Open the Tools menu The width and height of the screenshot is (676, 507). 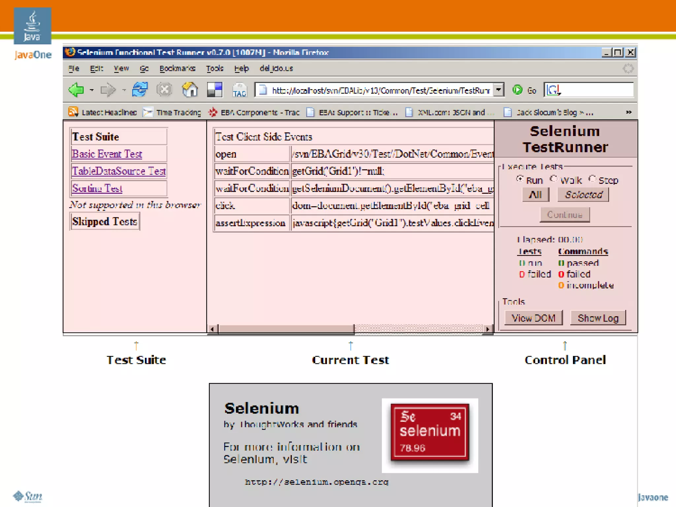click(x=215, y=68)
